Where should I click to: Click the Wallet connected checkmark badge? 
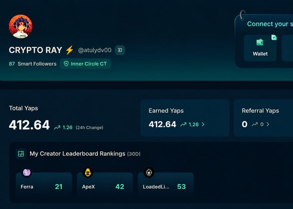274,37
